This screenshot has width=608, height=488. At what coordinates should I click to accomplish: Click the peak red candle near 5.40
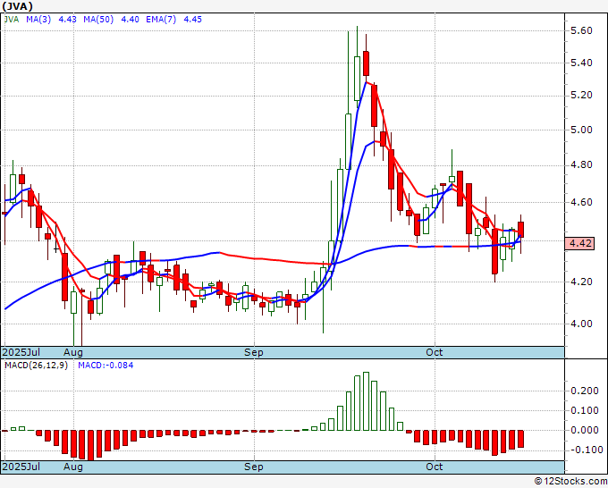tap(366, 63)
